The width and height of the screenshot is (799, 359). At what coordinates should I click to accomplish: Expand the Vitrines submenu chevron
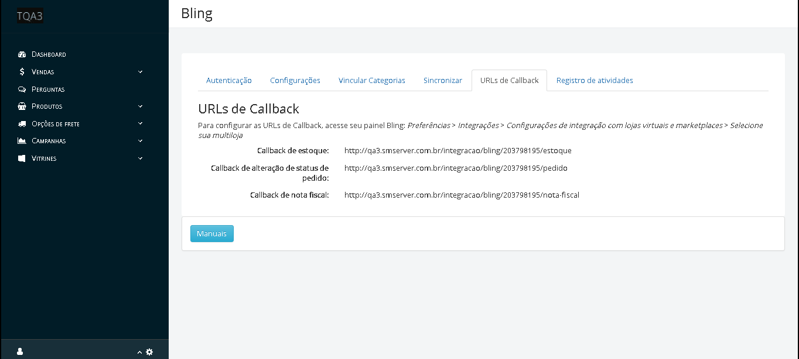140,158
